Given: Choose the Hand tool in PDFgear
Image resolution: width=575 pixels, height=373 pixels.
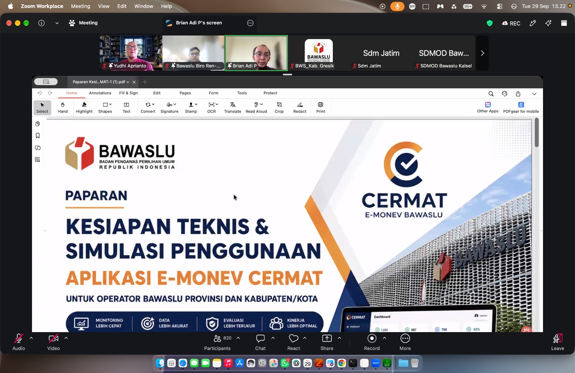Looking at the screenshot, I should coord(63,108).
